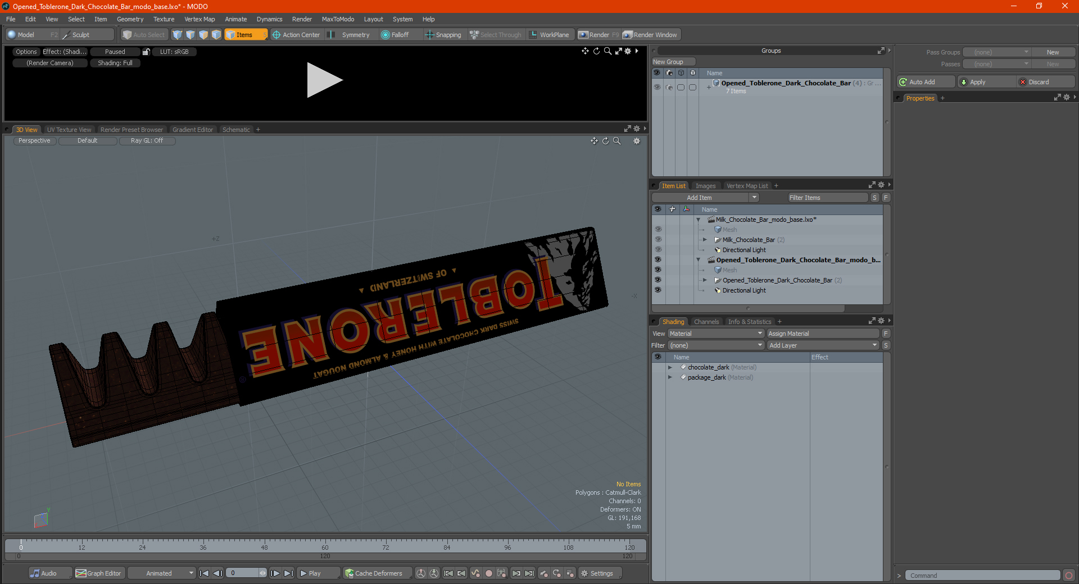Toggle visibility of second Directional Light

tap(658, 290)
